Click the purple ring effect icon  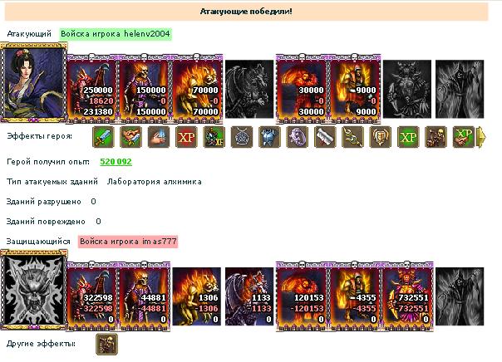pyautogui.click(x=297, y=137)
